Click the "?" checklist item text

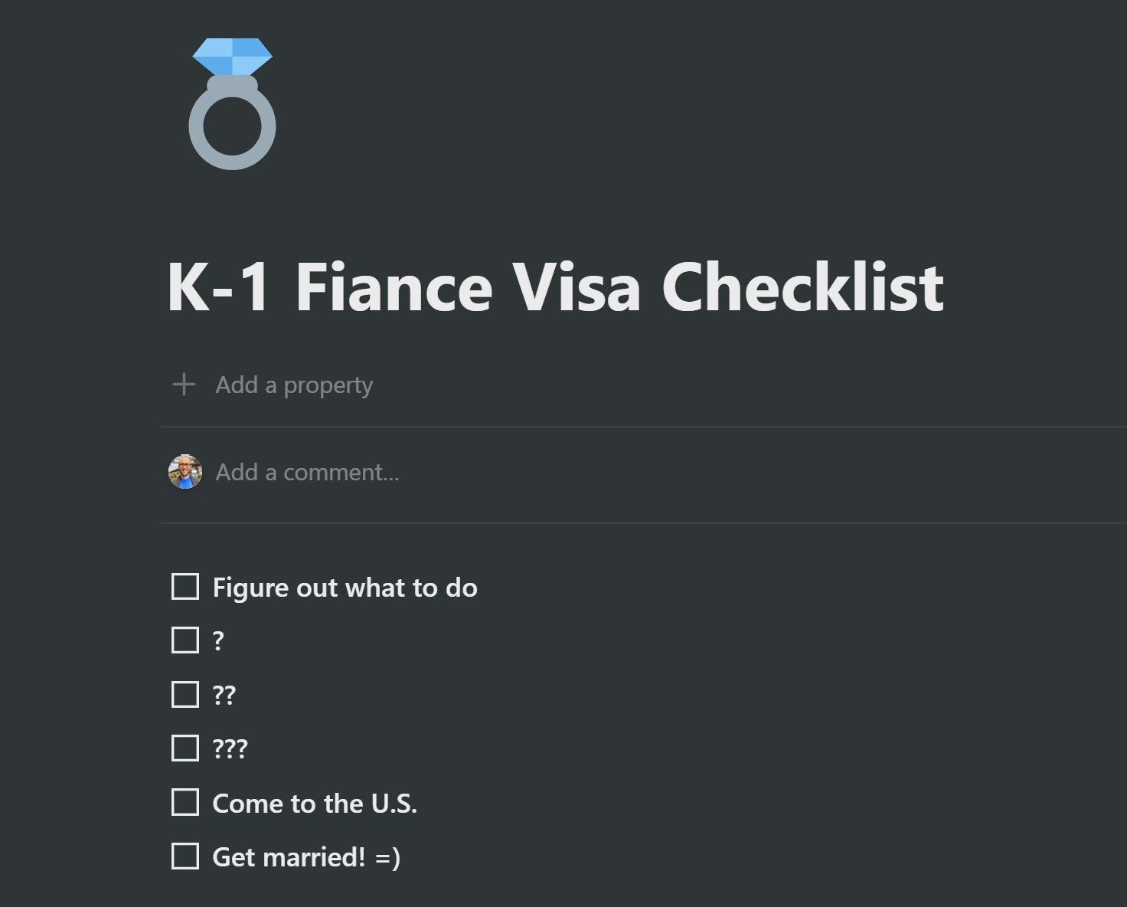(x=218, y=640)
